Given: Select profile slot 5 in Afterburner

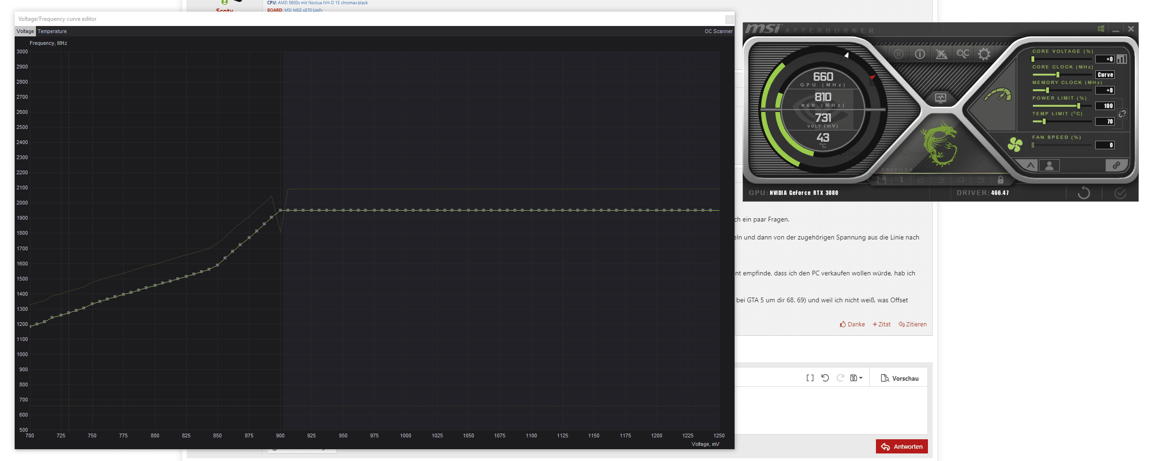Looking at the screenshot, I should (981, 180).
